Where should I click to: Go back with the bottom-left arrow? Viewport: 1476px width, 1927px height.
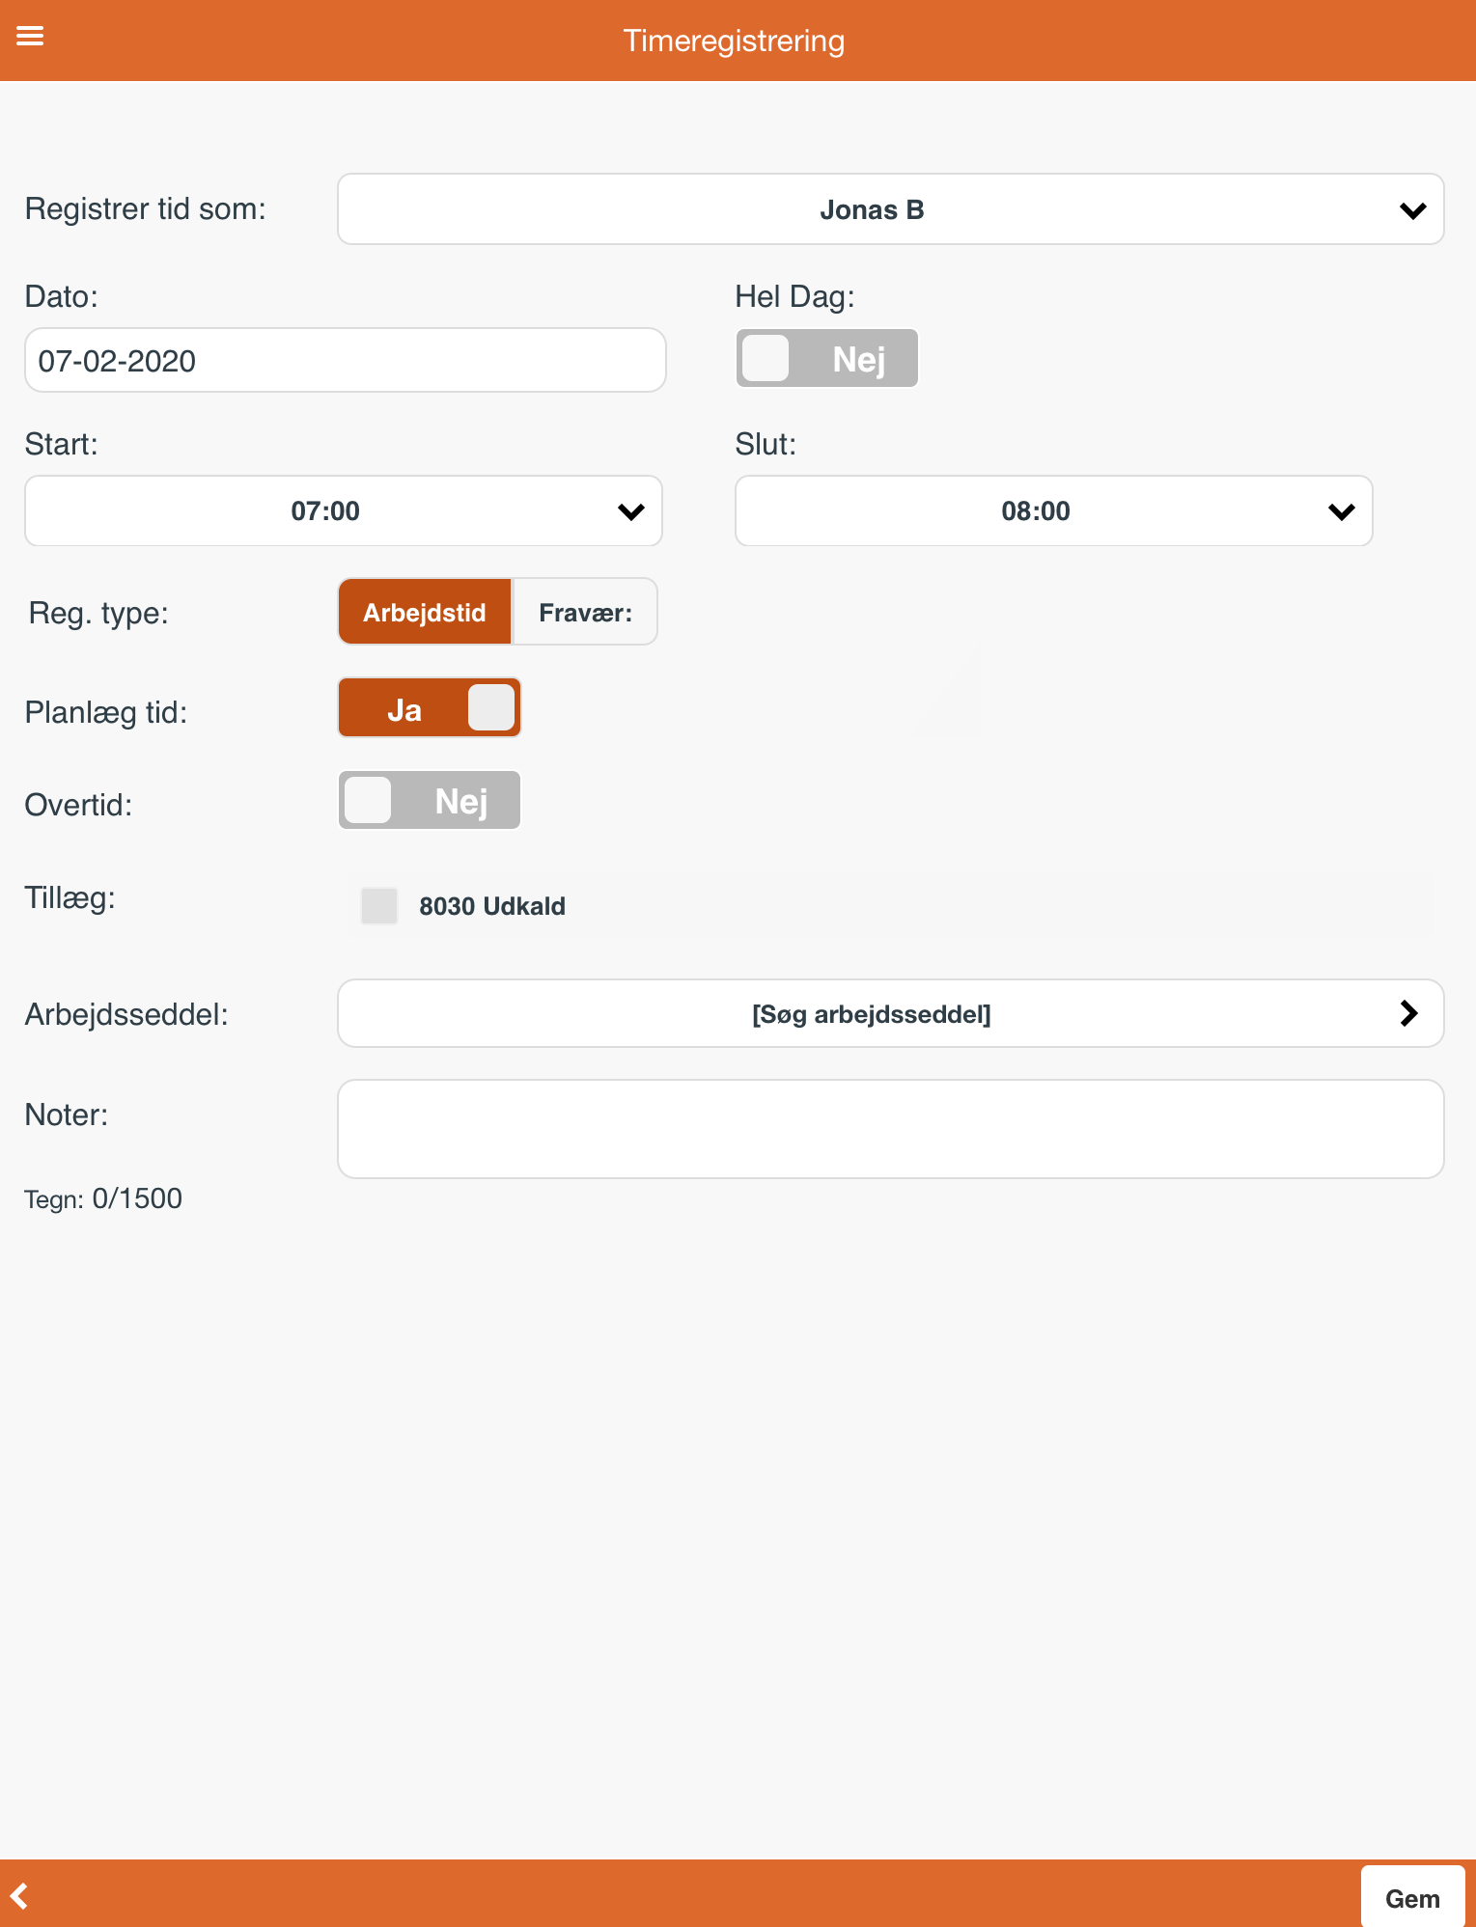pos(19,1895)
